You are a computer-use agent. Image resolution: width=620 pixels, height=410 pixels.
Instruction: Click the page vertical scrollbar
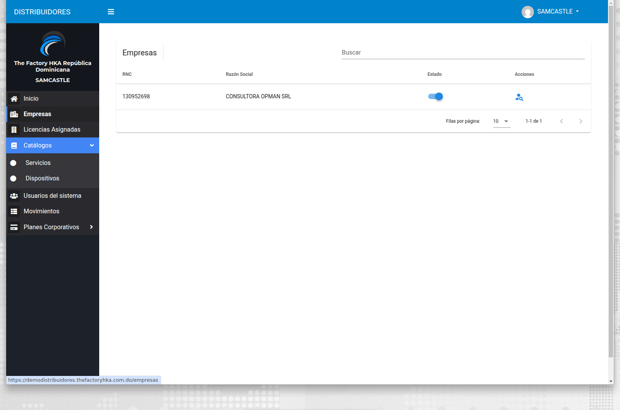point(611,181)
